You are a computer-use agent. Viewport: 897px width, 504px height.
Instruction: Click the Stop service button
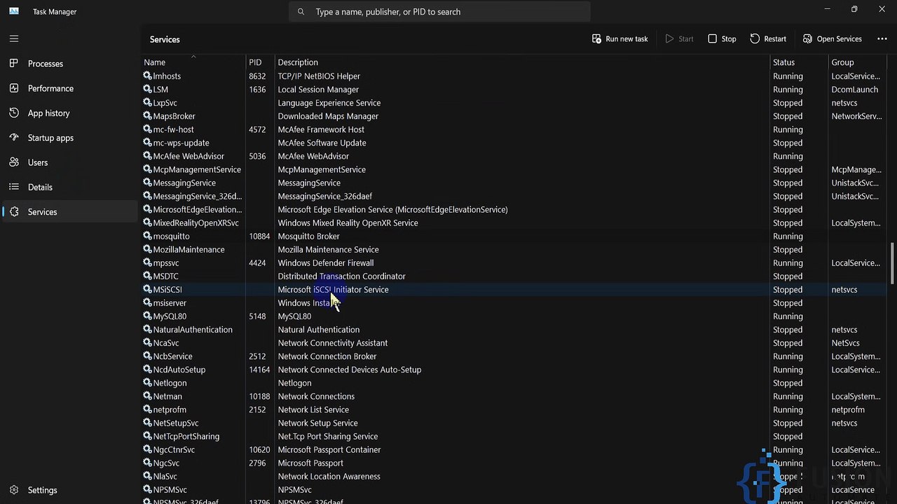tap(722, 38)
